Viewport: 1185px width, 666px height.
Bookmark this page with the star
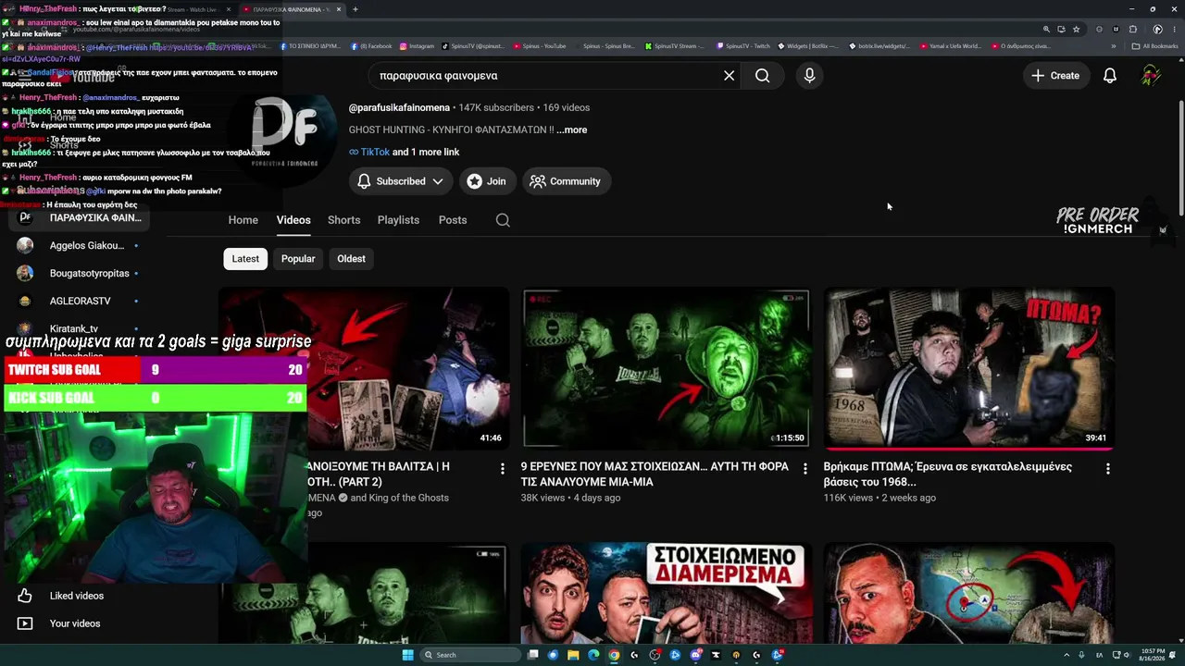coord(1076,29)
